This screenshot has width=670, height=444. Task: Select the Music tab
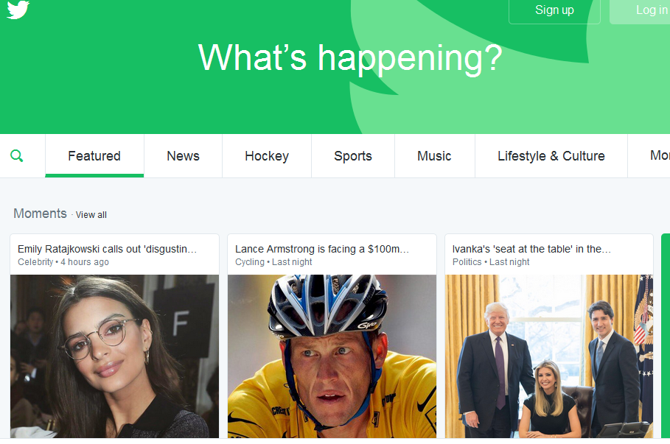434,156
